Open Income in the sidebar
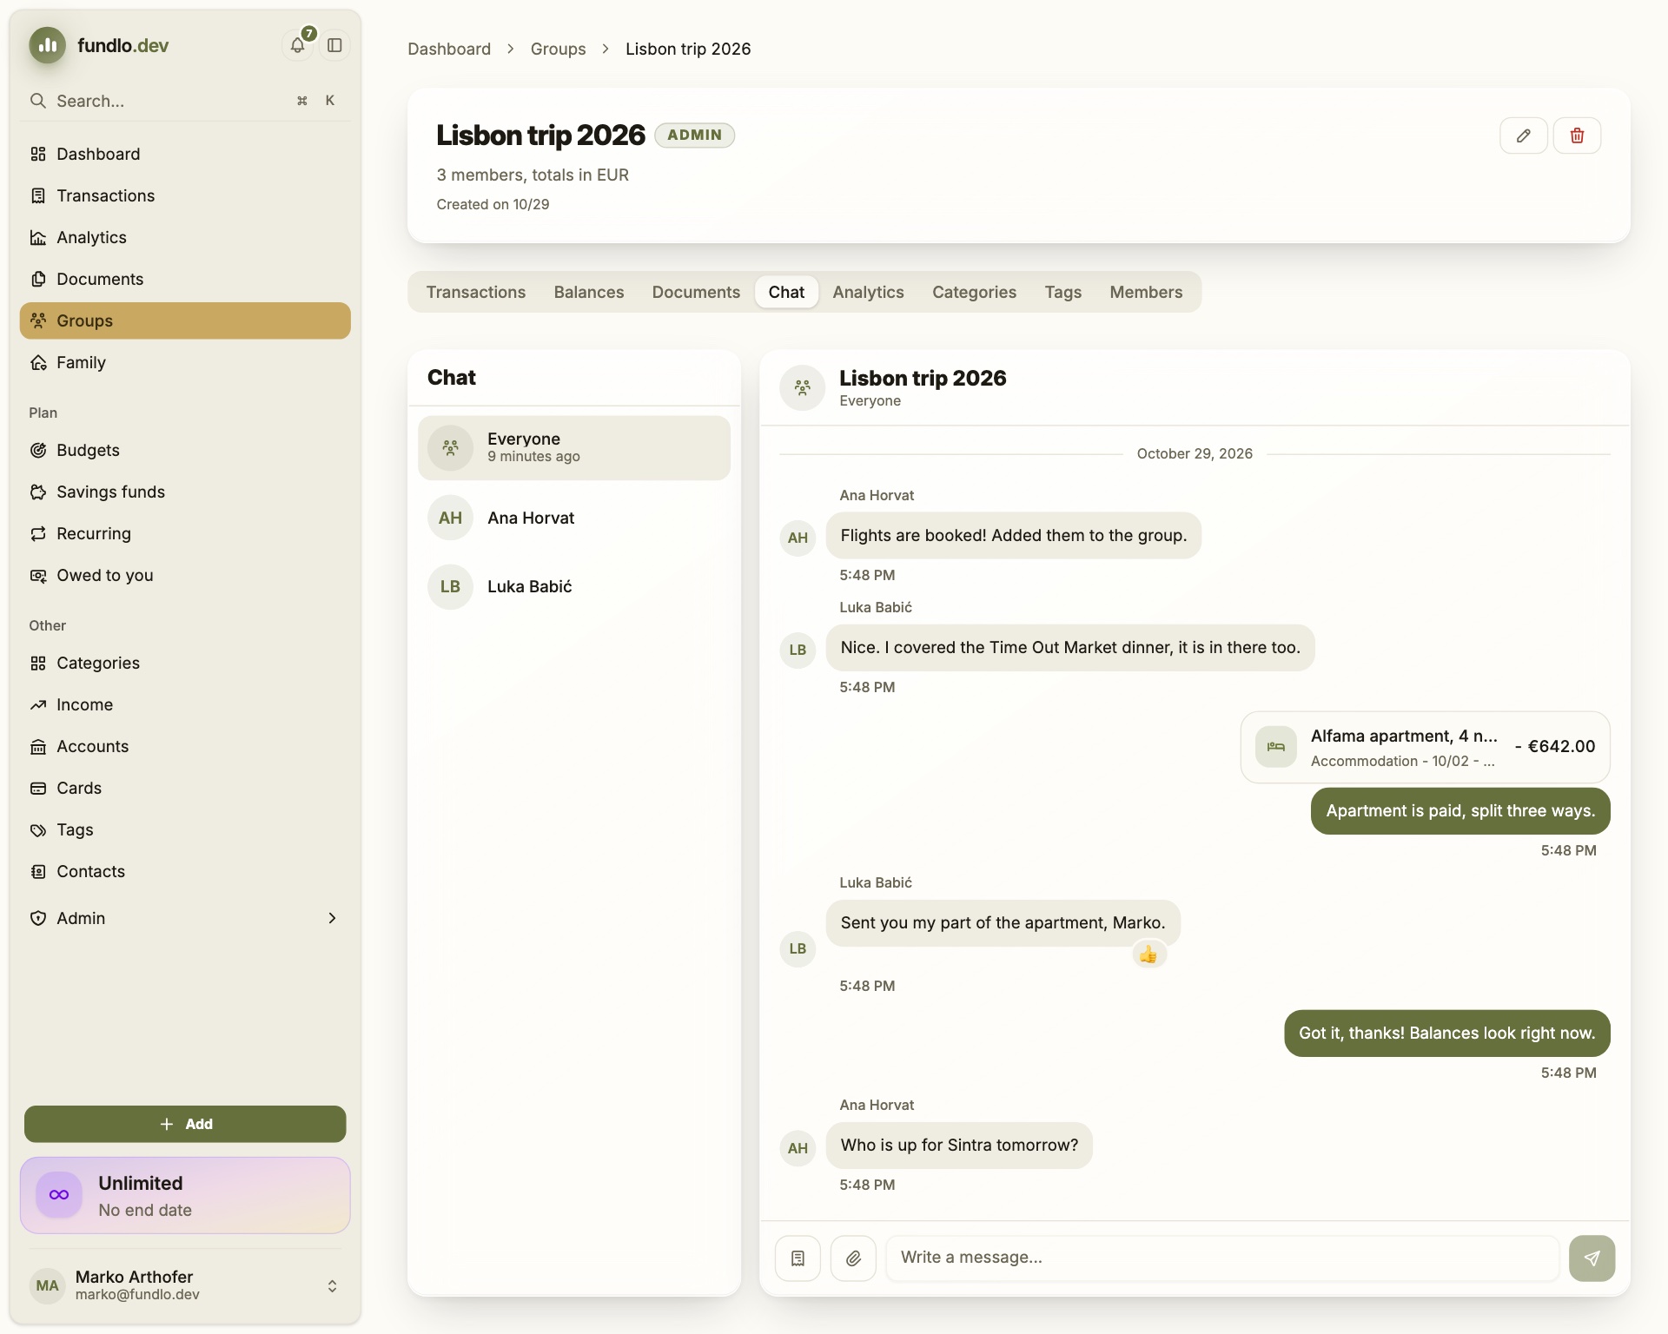This screenshot has height=1334, width=1668. click(185, 704)
